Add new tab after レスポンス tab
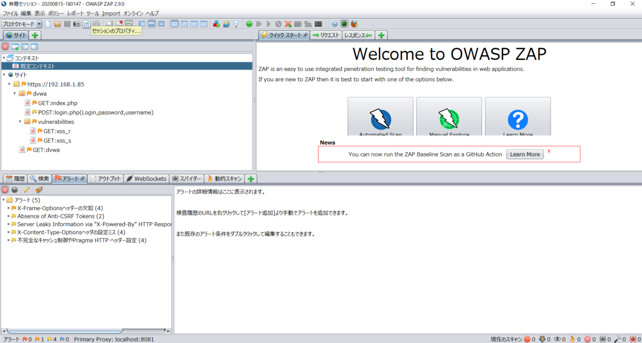The image size is (642, 343). tap(381, 35)
